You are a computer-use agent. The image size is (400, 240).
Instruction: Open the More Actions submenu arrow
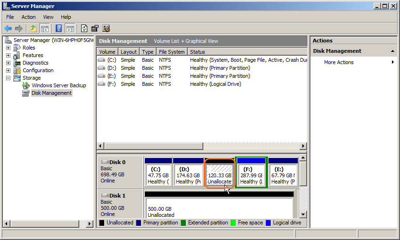pos(393,62)
